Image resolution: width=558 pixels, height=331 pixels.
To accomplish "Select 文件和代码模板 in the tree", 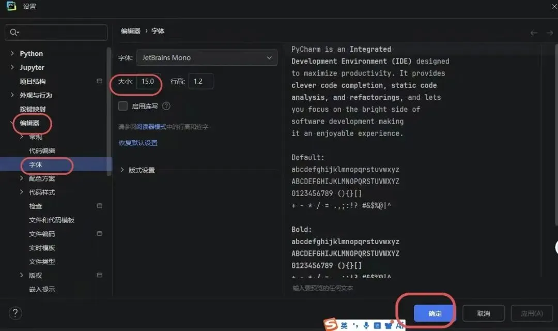I will (x=52, y=220).
